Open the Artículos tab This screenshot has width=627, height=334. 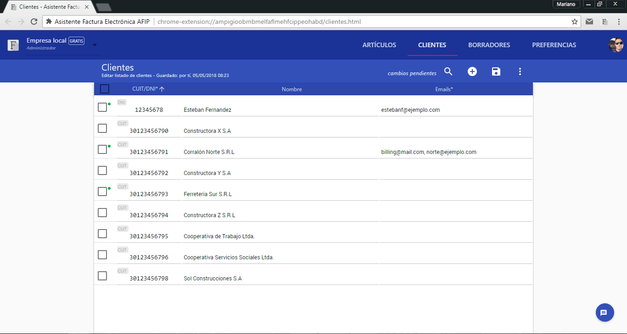coord(379,45)
